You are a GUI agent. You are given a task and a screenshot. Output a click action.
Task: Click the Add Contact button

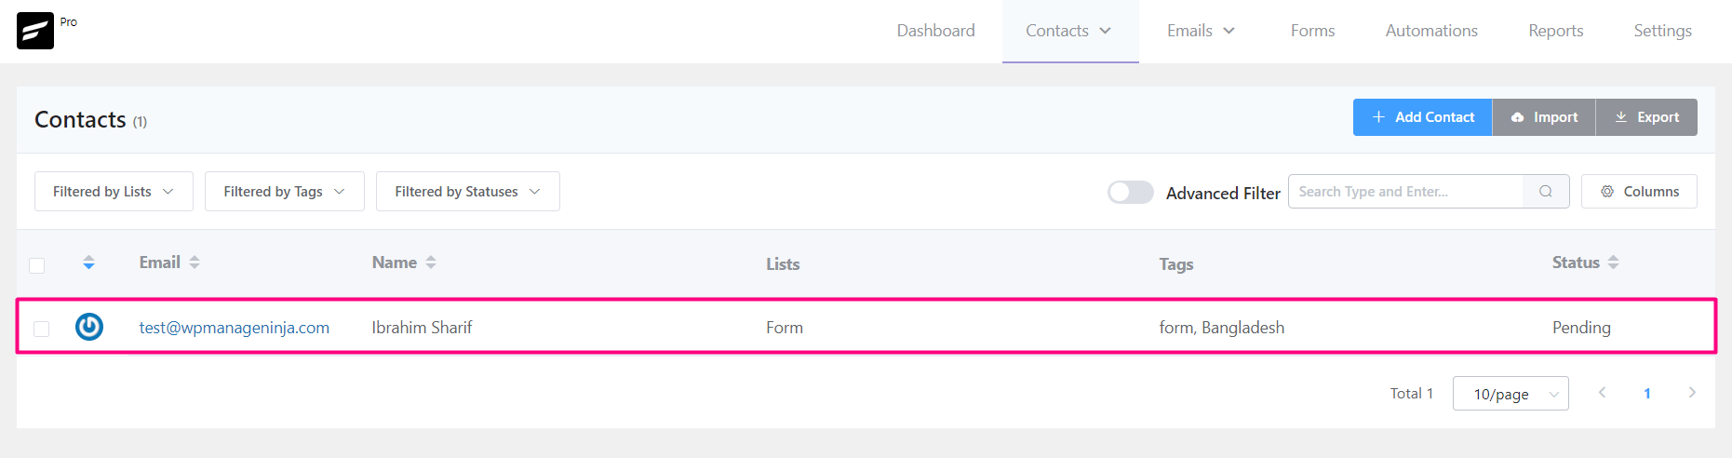[1423, 117]
